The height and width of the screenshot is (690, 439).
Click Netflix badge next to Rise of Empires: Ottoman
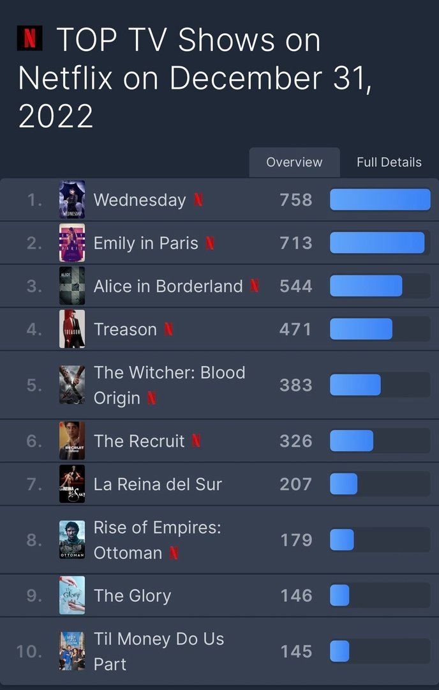click(x=174, y=553)
